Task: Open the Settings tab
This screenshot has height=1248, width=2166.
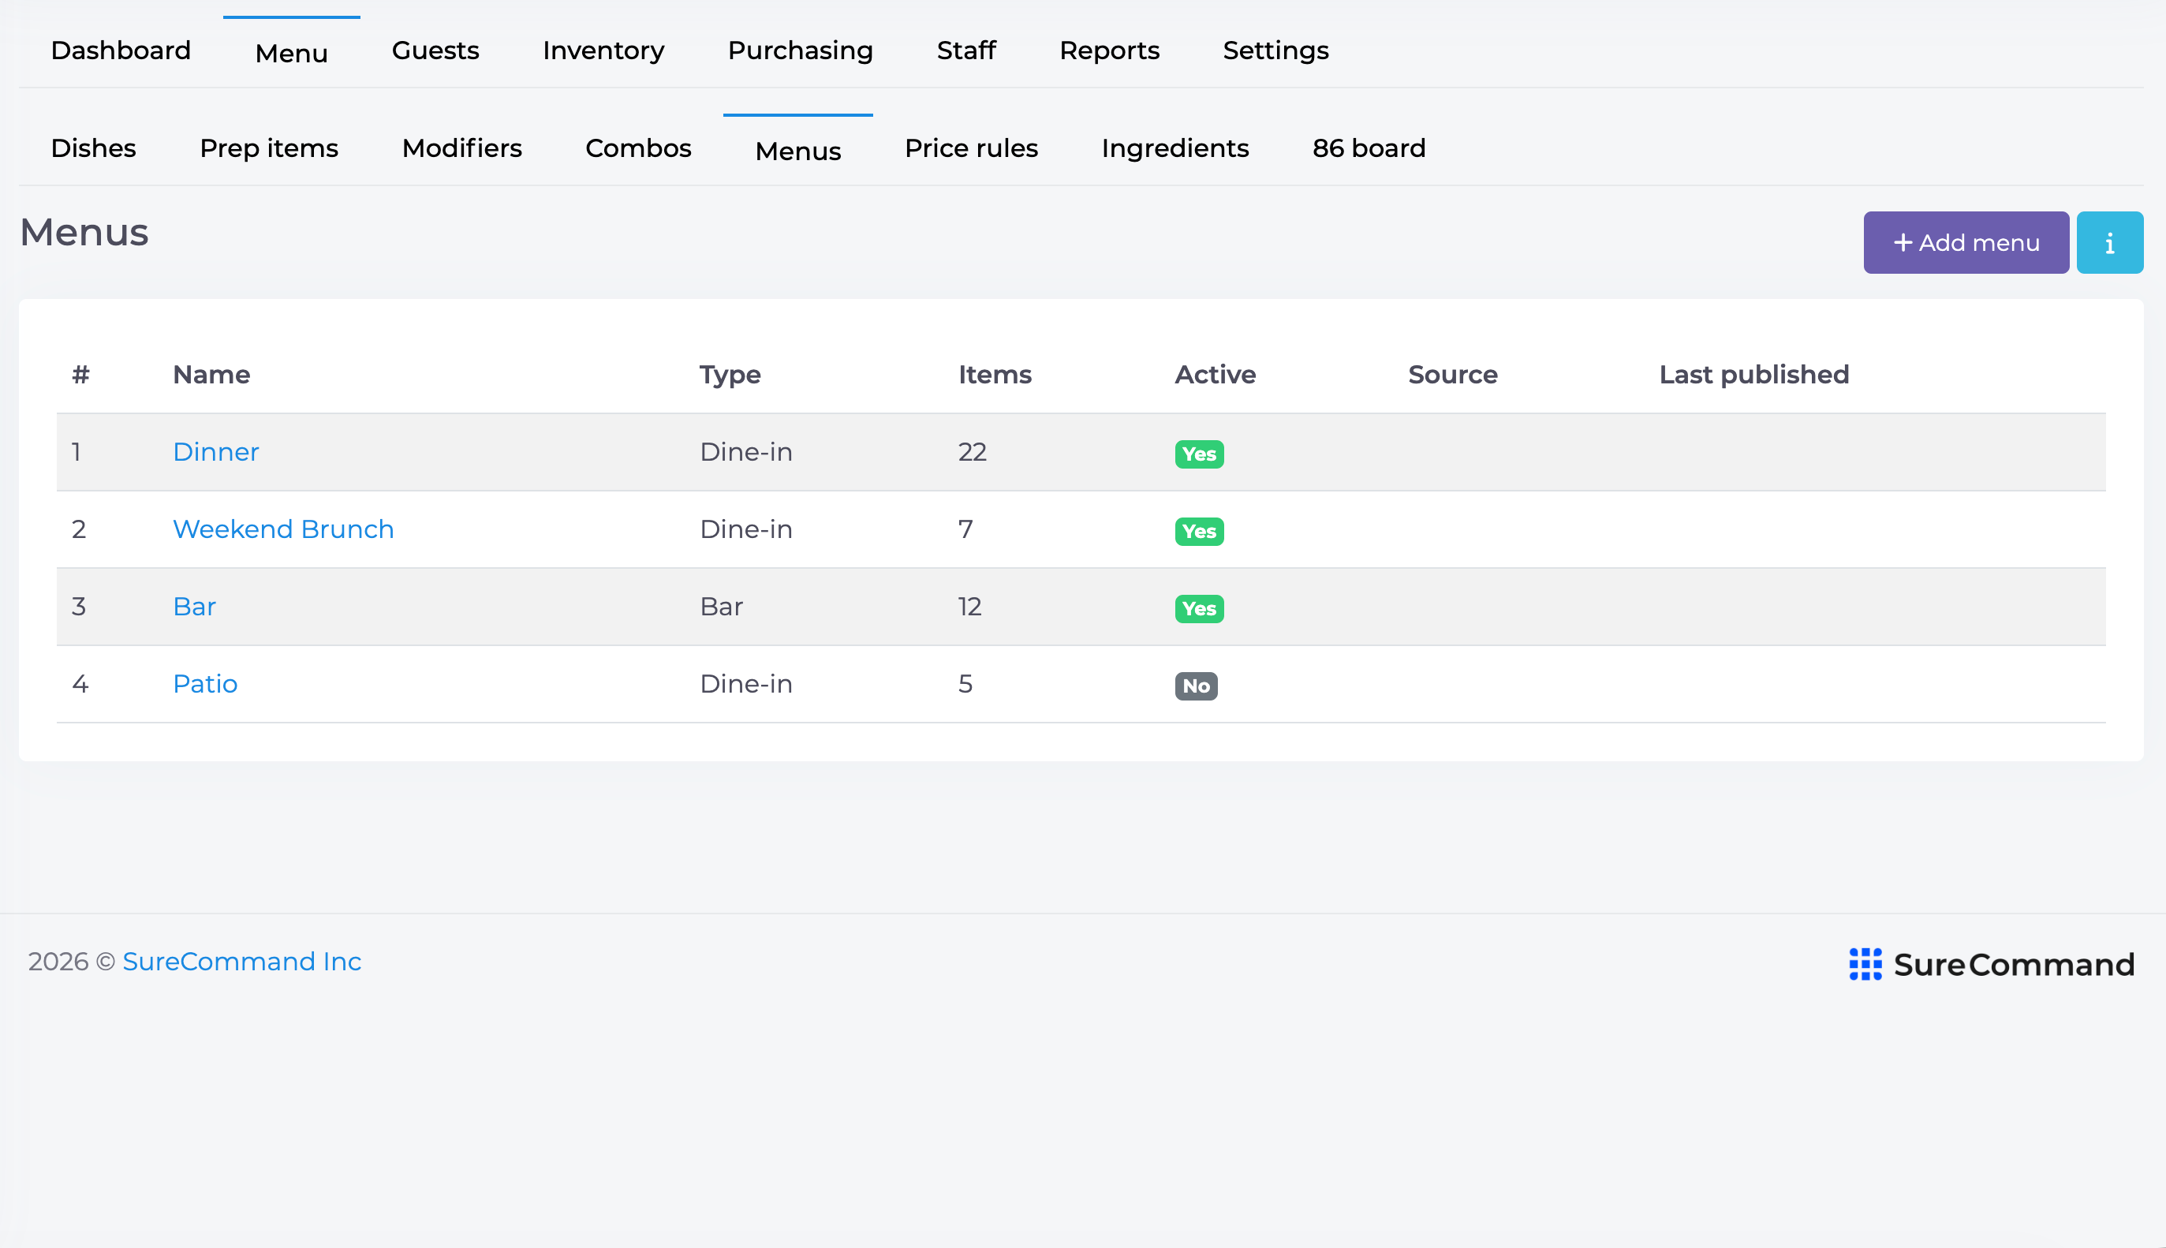Action: pos(1275,50)
